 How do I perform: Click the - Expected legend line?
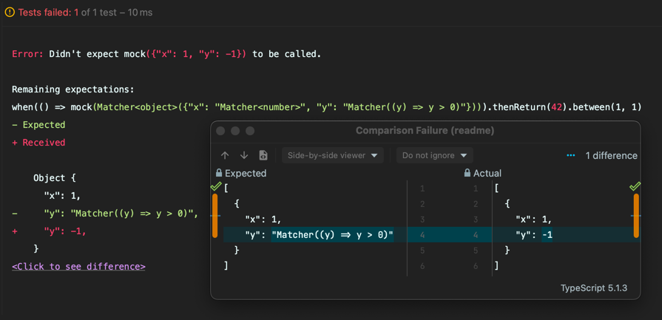[x=38, y=125]
